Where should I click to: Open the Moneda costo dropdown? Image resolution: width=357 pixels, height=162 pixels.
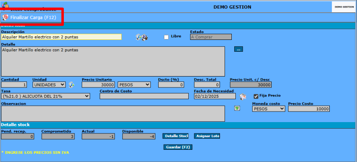click(269, 109)
